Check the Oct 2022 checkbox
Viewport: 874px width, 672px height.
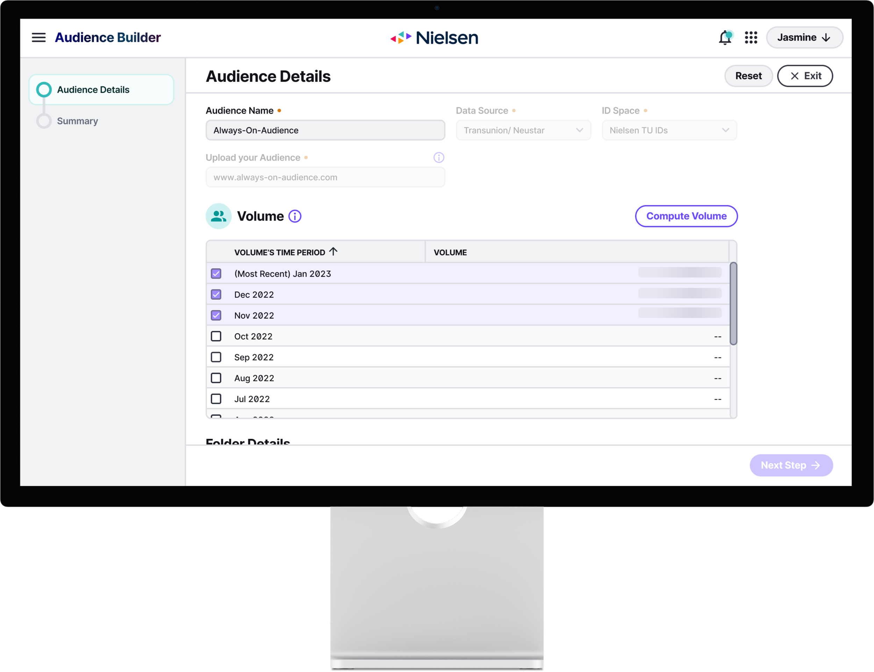(x=216, y=337)
